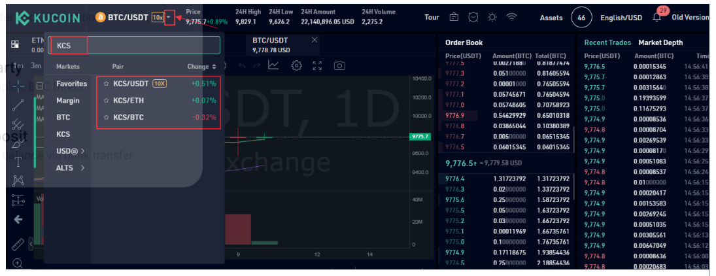Toggle chart fullscreen mode

pos(317,66)
